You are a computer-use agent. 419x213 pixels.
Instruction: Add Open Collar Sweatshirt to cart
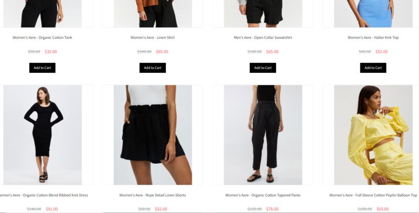click(x=263, y=68)
